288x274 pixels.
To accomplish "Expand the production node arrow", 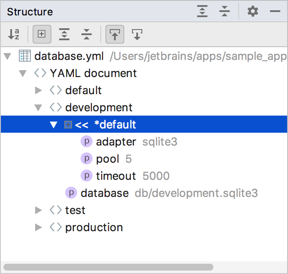I will pyautogui.click(x=39, y=227).
